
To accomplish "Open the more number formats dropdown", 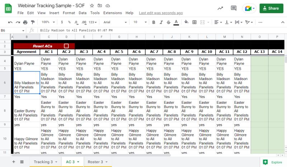I will [x=93, y=22].
